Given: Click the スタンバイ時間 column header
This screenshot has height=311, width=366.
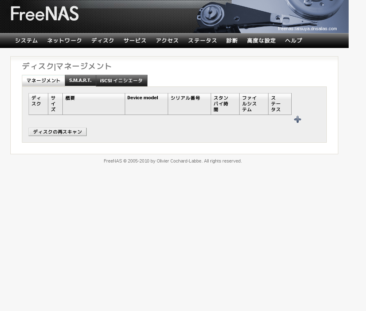Looking at the screenshot, I should click(x=225, y=104).
